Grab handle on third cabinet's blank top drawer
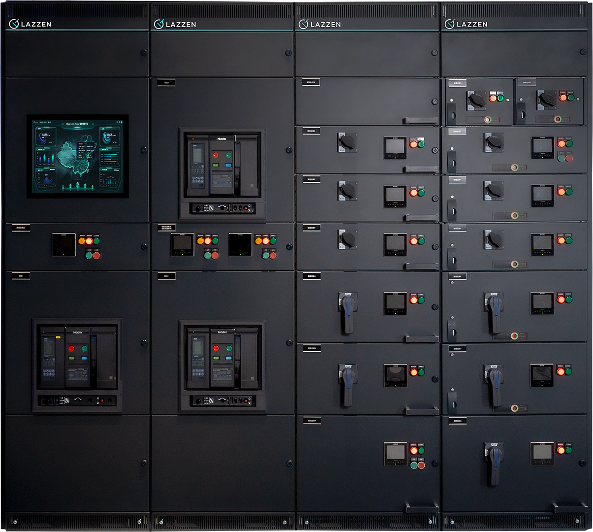Image resolution: width=593 pixels, height=532 pixels. pos(421,120)
